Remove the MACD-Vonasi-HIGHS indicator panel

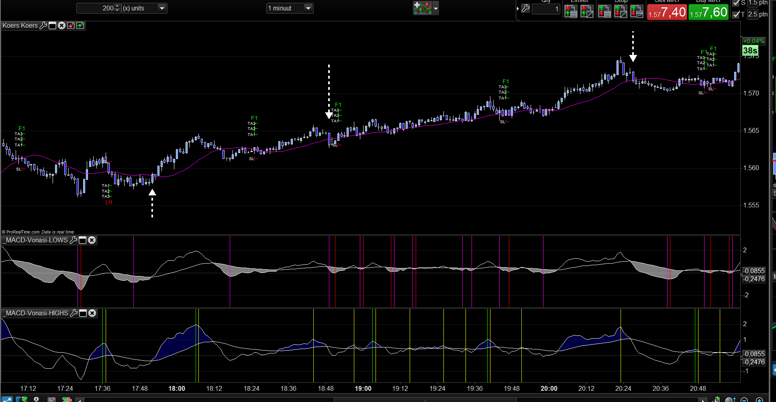(x=92, y=313)
